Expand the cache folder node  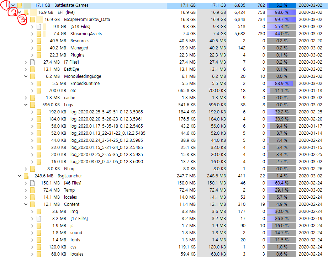point(26,98)
